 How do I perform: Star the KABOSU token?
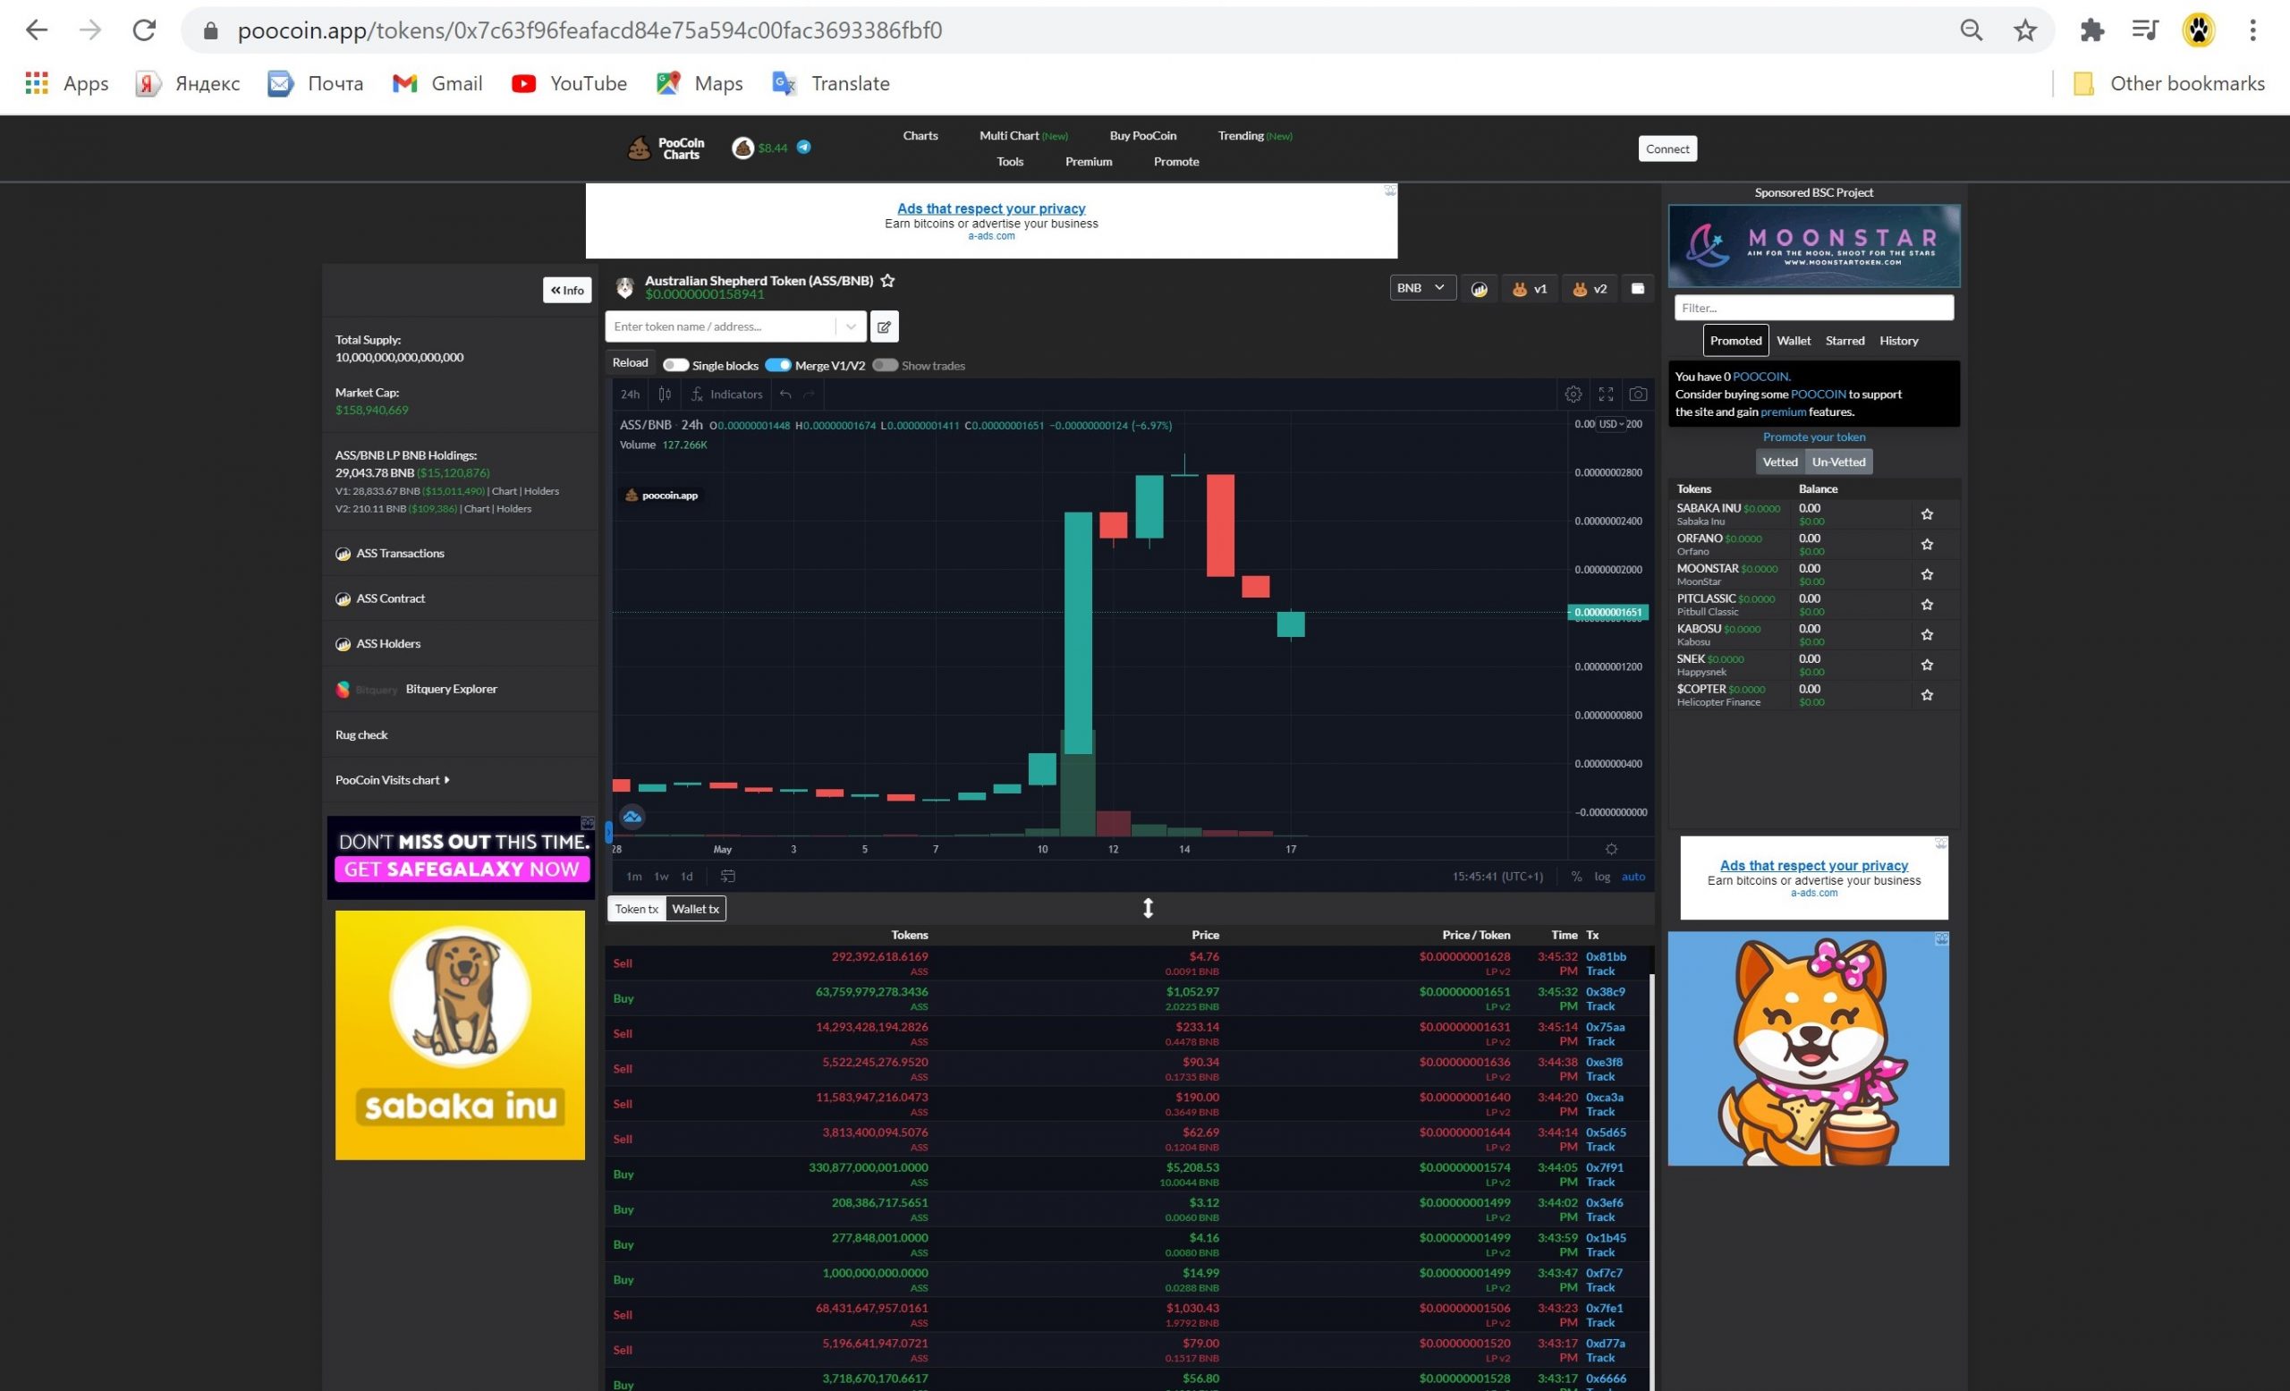coord(1927,634)
